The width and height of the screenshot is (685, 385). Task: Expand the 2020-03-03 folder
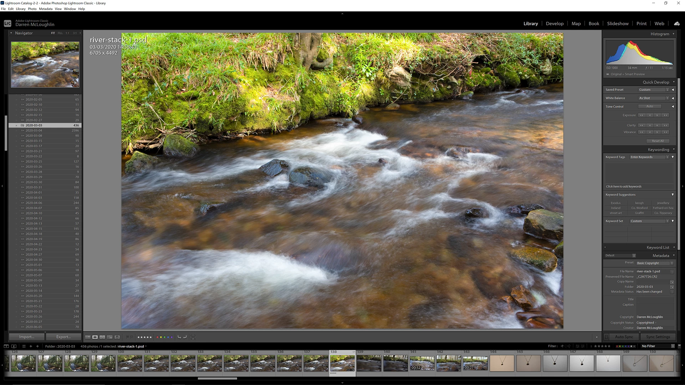(x=16, y=125)
